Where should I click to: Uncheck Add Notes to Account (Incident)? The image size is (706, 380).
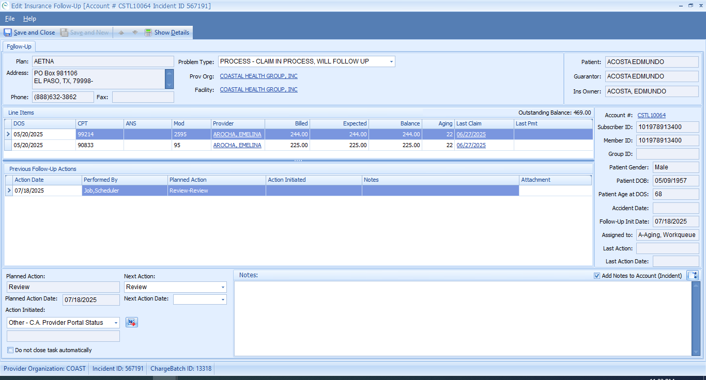pyautogui.click(x=597, y=276)
